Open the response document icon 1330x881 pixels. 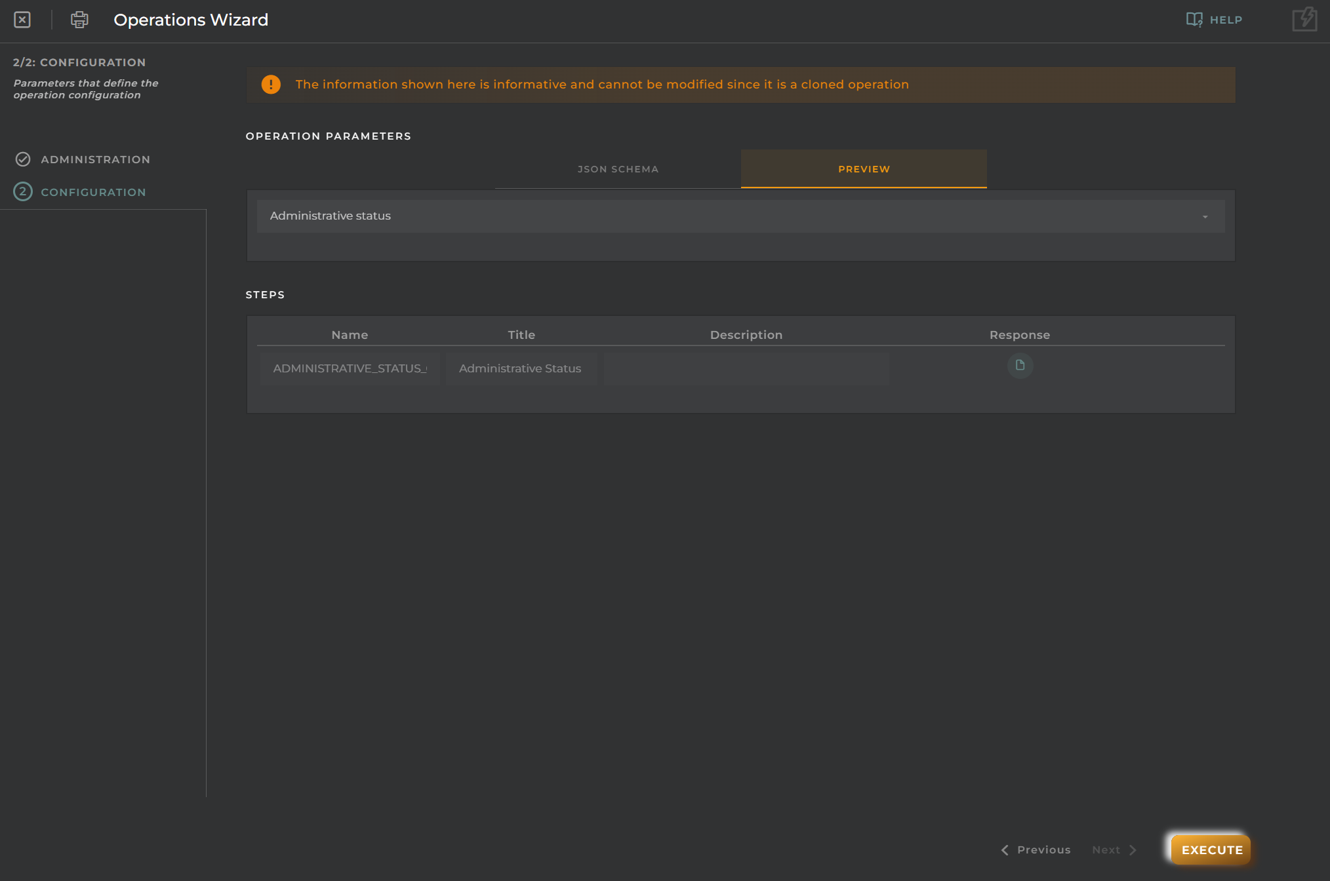click(x=1020, y=365)
